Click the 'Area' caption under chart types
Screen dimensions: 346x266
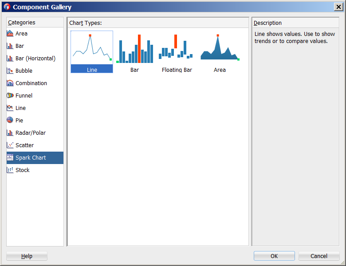pyautogui.click(x=220, y=70)
